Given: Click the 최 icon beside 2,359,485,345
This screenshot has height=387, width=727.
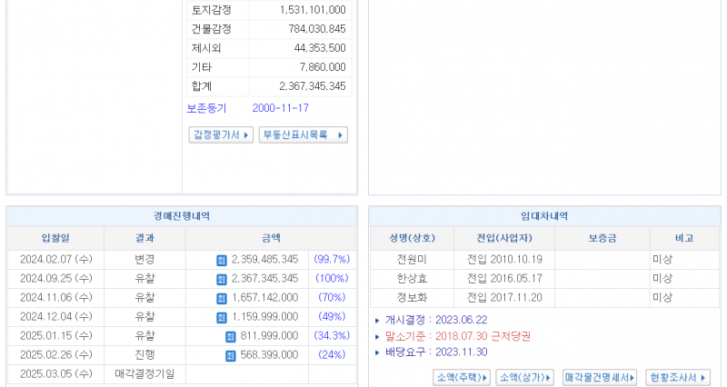Looking at the screenshot, I should pyautogui.click(x=221, y=260).
